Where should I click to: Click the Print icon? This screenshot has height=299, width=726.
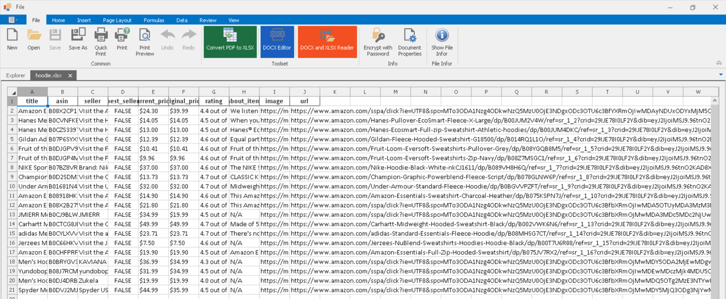click(x=122, y=39)
